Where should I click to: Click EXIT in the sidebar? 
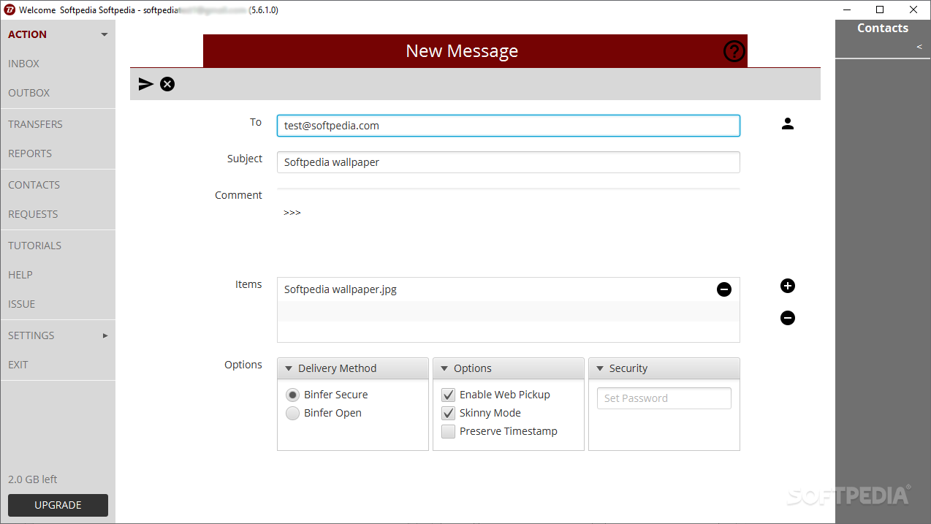[x=18, y=365]
